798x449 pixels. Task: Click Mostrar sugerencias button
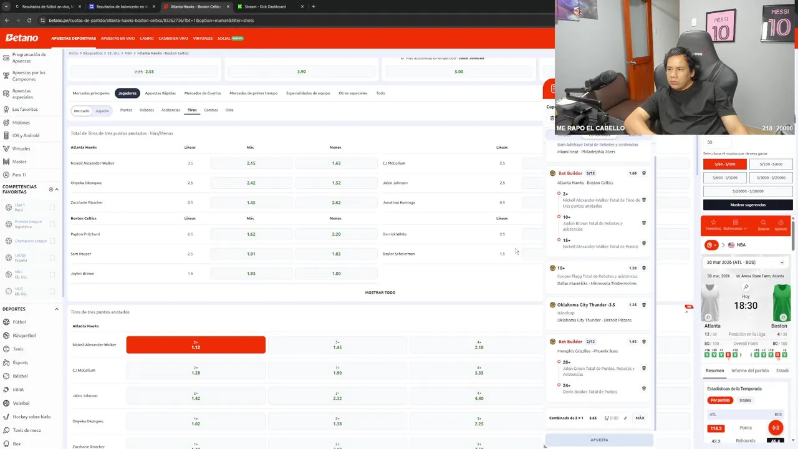pos(748,205)
